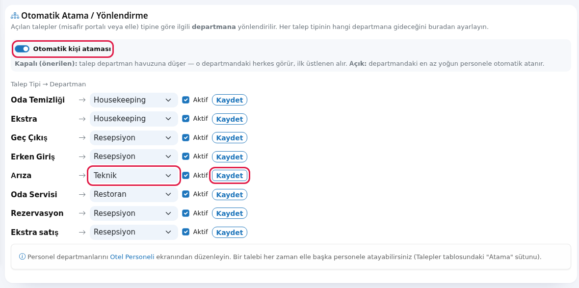Save the Arıza routing with Kaydet
This screenshot has width=579, height=288.
coord(230,176)
